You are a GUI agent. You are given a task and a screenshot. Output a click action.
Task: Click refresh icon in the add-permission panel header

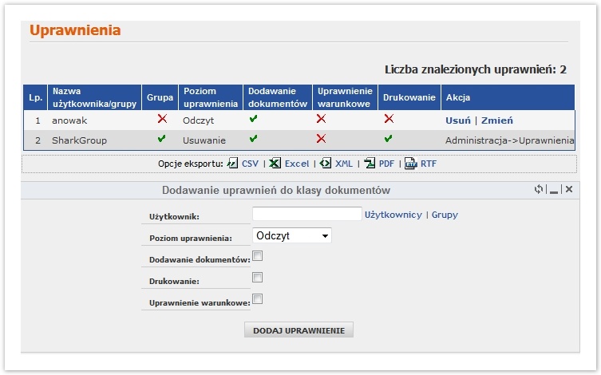click(539, 190)
